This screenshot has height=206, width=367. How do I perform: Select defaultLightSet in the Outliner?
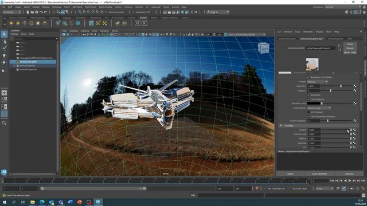tap(33, 66)
